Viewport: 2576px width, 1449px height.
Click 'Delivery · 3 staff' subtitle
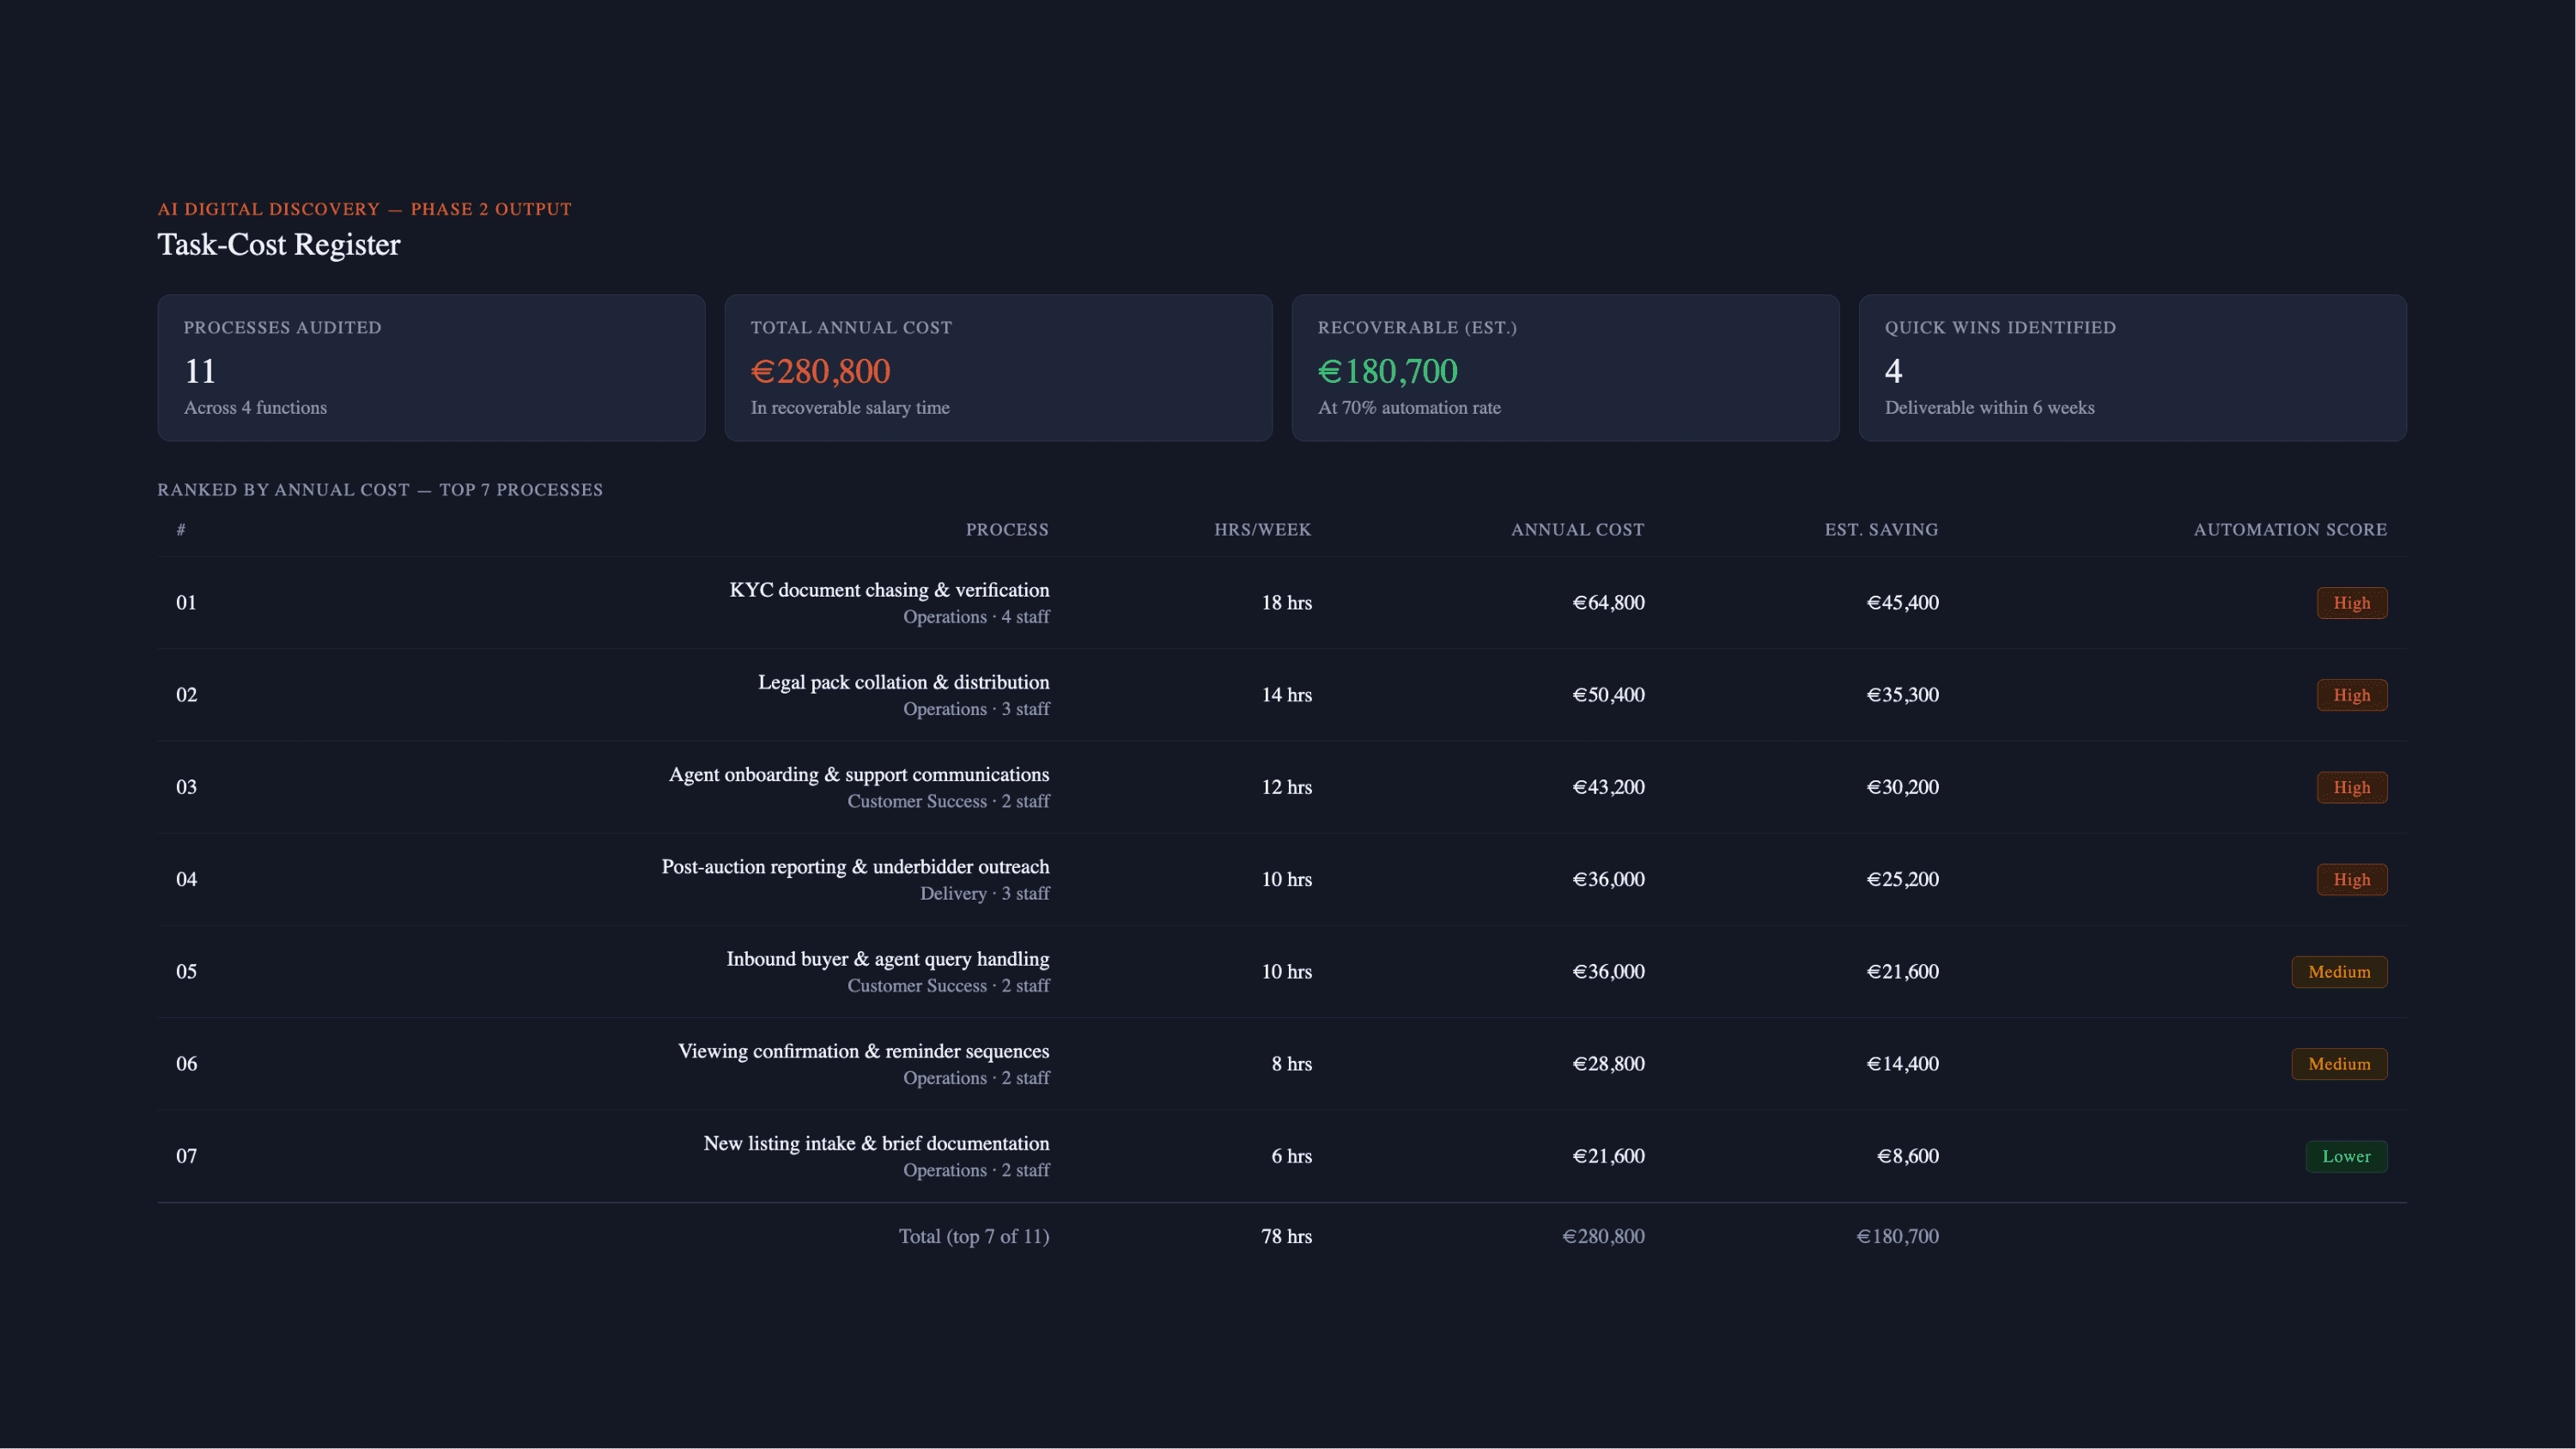[984, 893]
